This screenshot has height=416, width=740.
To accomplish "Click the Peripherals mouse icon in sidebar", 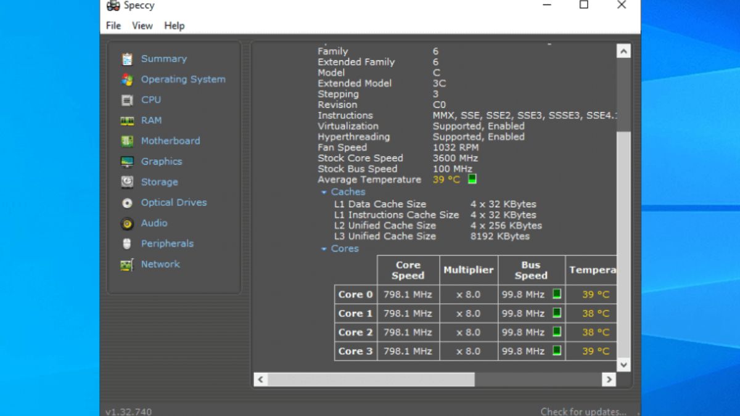I will (x=127, y=243).
